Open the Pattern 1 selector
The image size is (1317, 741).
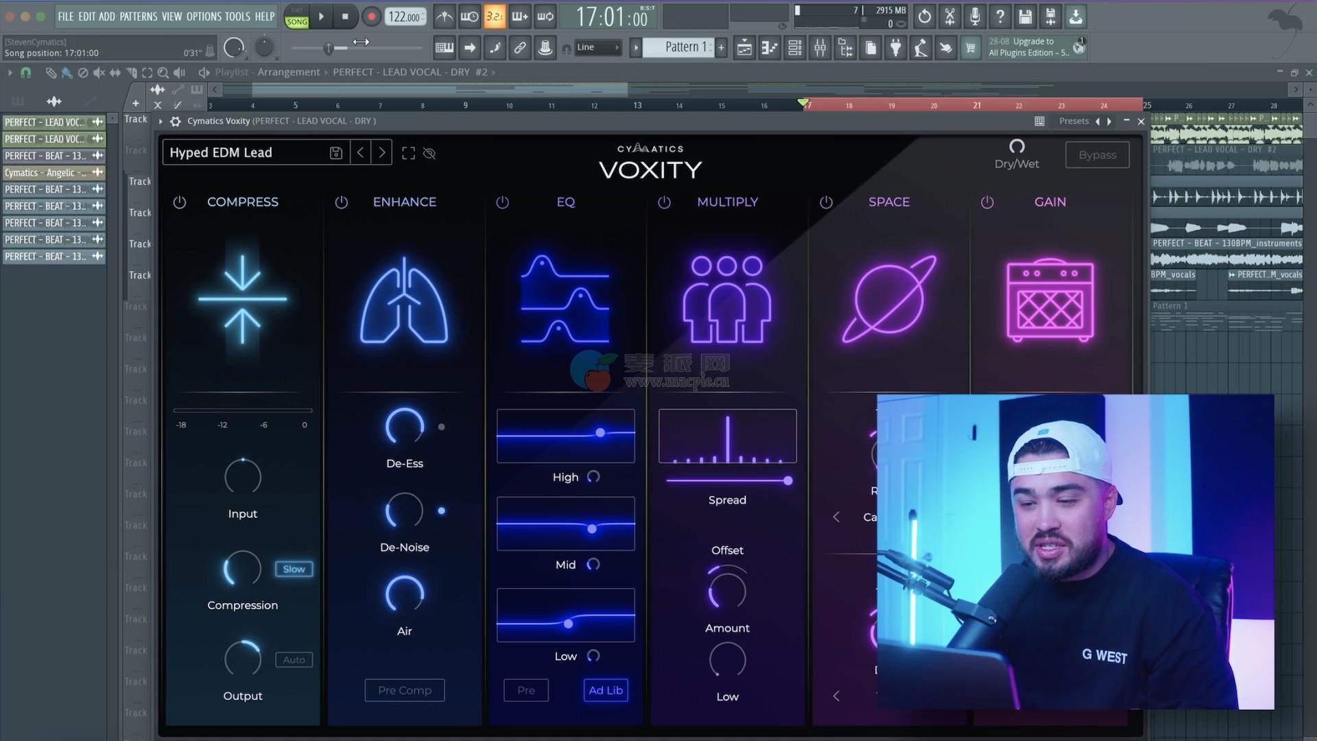pyautogui.click(x=684, y=47)
